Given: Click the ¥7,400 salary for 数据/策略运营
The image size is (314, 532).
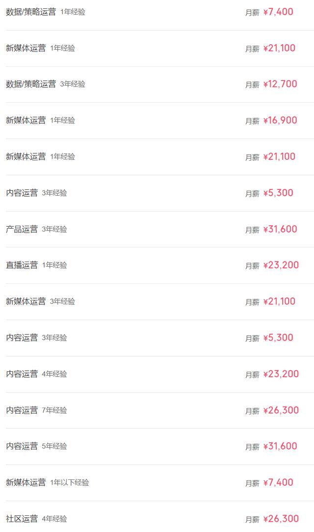Looking at the screenshot, I should 278,12.
